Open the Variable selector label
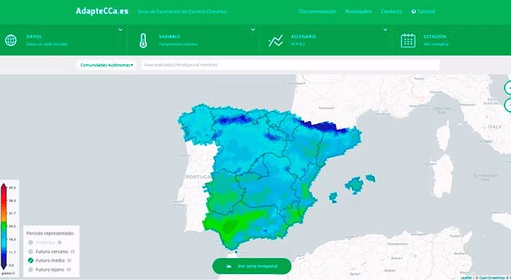The width and height of the screenshot is (511, 280). 169,36
